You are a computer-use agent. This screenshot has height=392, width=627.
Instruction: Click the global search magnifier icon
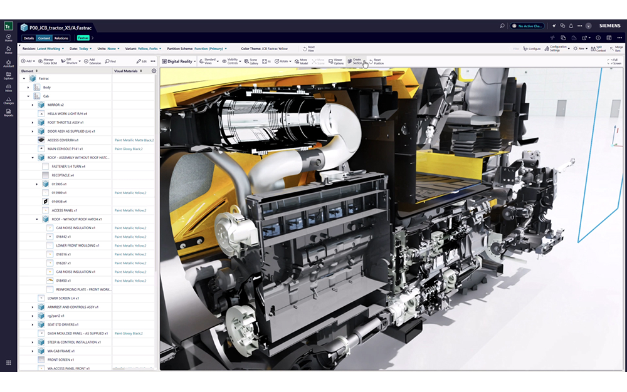pos(502,26)
